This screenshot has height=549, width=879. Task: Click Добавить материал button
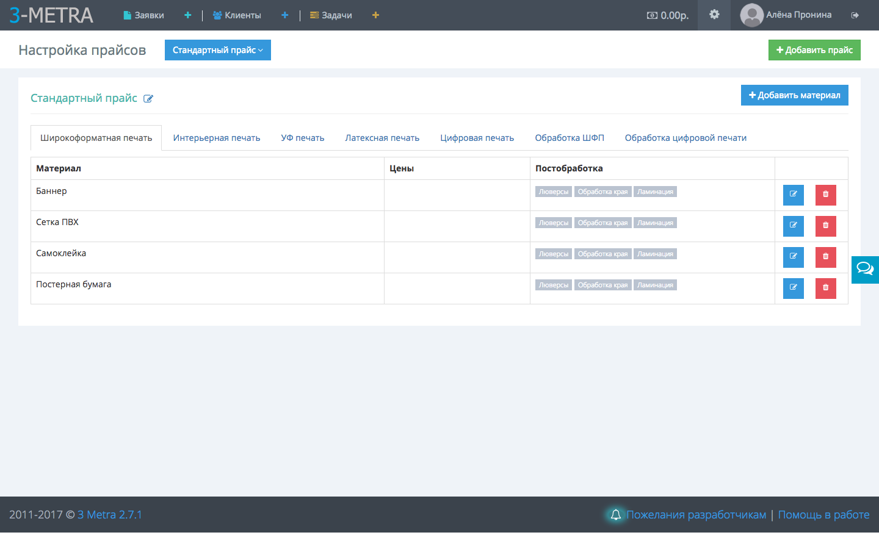[794, 95]
